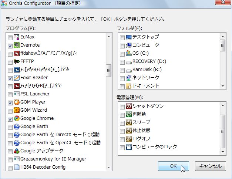Image resolution: width=232 pixels, height=179 pixels.
Task: Check the Google Earth checkbox
Action: tap(10, 127)
